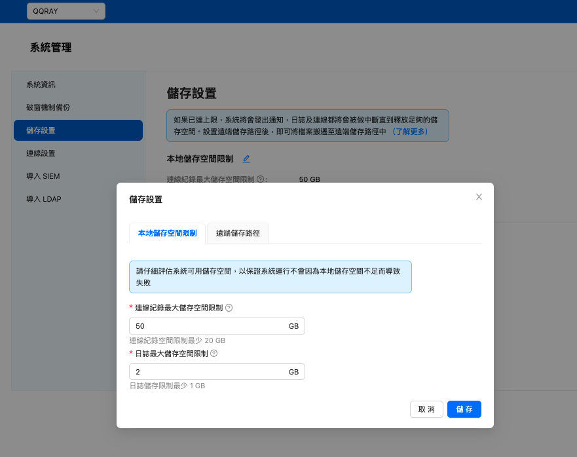Select the 本地儲存空間限制 tab in dialog

(167, 233)
